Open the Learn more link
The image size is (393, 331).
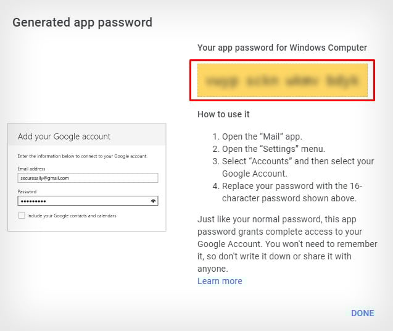220,281
